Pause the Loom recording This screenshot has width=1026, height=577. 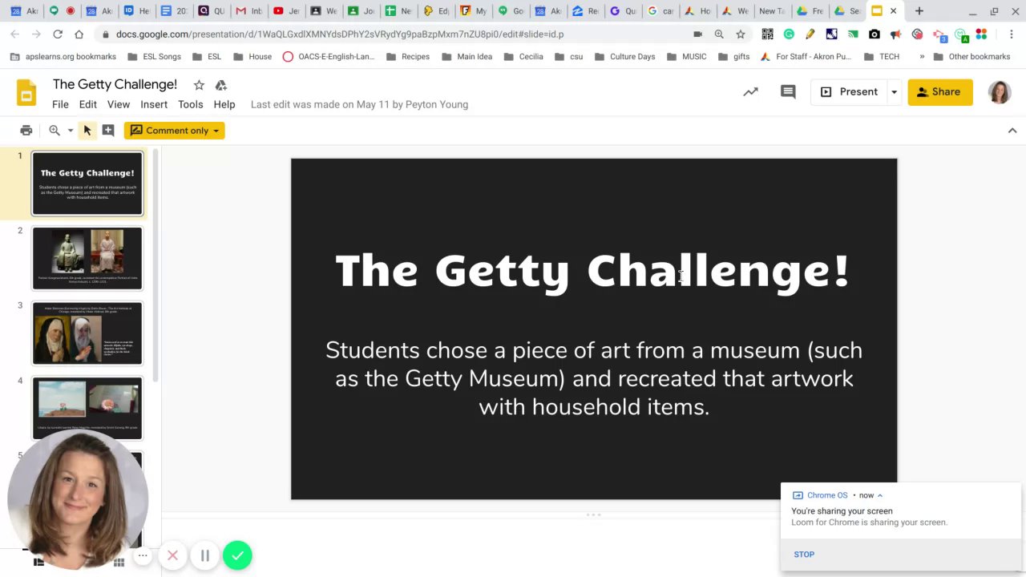point(205,555)
